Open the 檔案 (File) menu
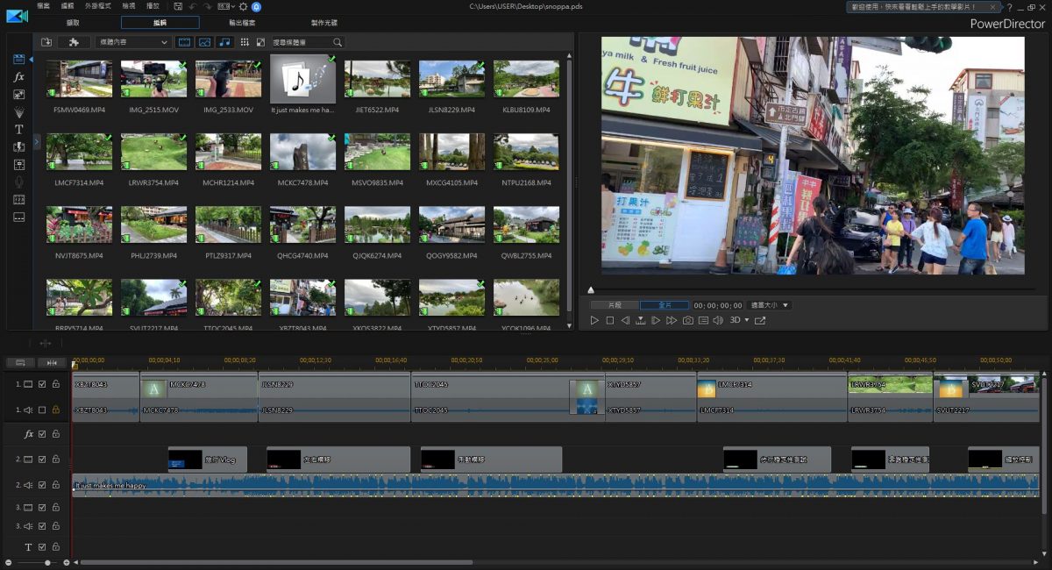The width and height of the screenshot is (1052, 570). click(43, 6)
